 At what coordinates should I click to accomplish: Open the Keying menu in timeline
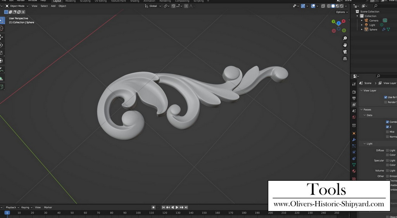pyautogui.click(x=26, y=208)
